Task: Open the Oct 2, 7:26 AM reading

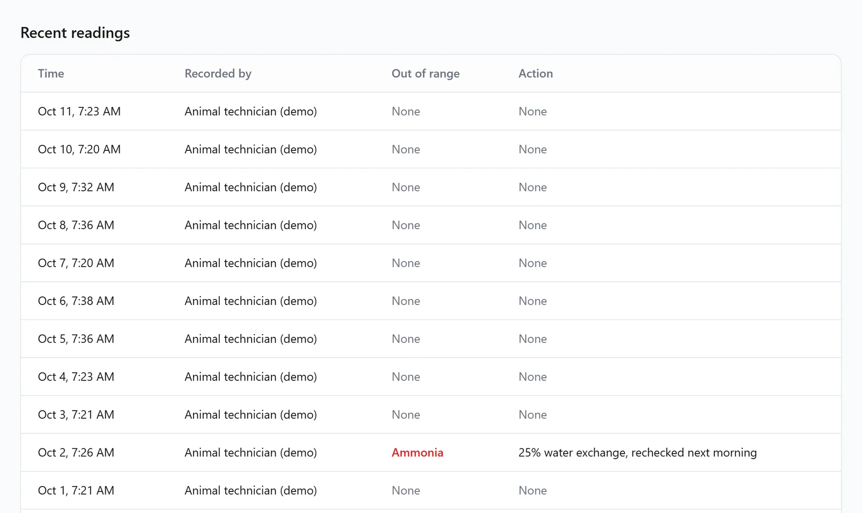Action: click(x=431, y=453)
